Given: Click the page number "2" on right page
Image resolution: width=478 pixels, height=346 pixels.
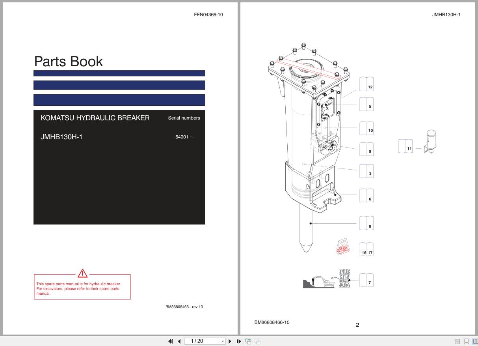Looking at the screenshot, I should coord(357,325).
